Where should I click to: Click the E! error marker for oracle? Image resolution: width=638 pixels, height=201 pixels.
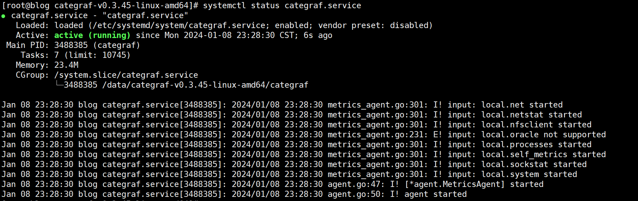(x=438, y=135)
